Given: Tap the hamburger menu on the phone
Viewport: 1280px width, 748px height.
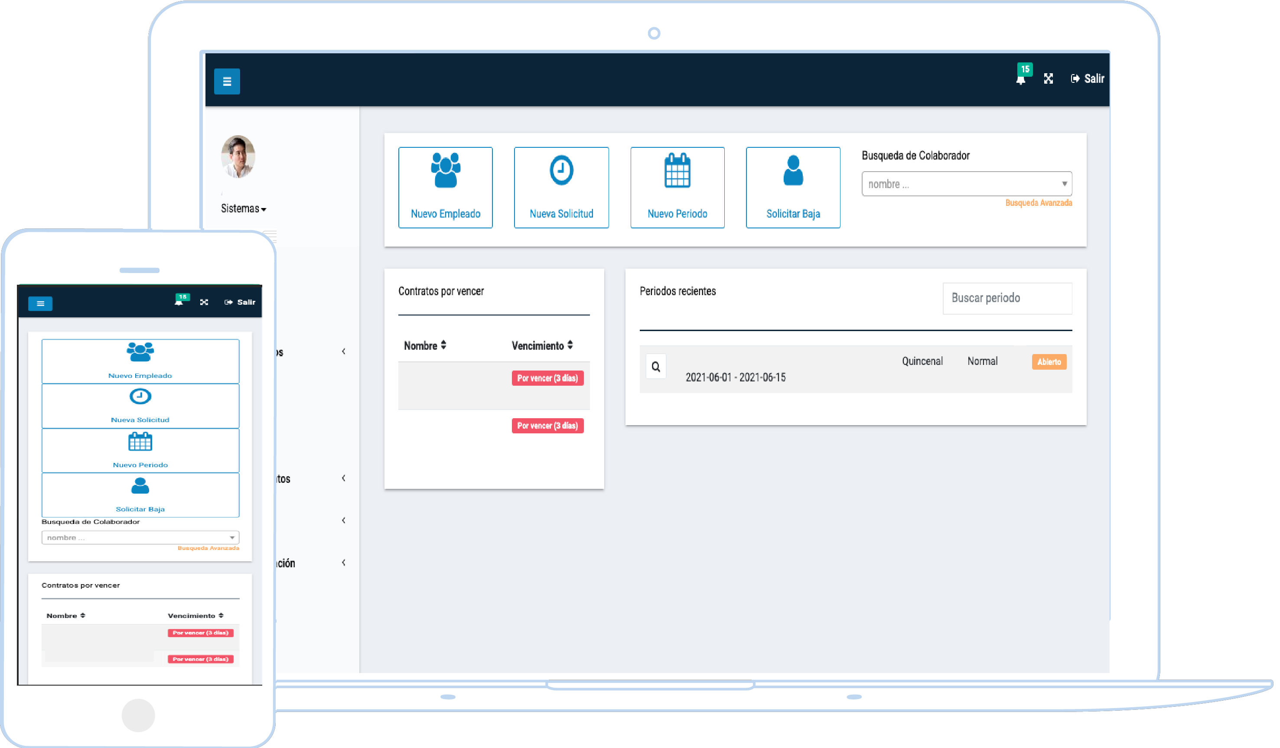Looking at the screenshot, I should (41, 304).
